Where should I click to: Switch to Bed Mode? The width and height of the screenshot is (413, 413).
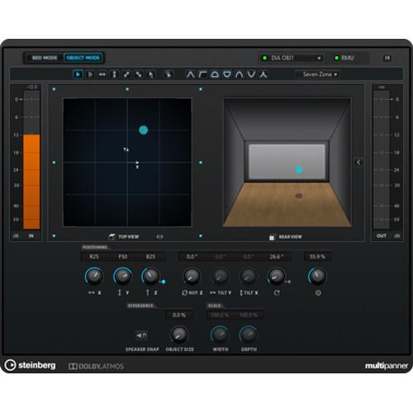[x=45, y=58]
